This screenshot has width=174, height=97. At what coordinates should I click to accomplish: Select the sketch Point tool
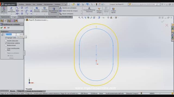pyautogui.click(x=31, y=14)
